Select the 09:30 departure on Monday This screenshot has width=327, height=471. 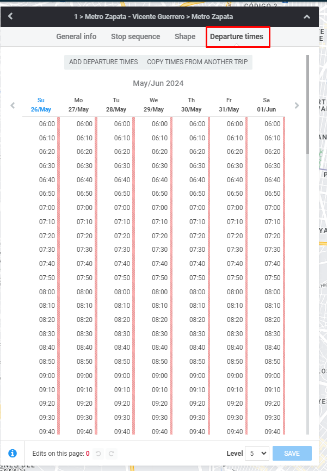tap(84, 418)
